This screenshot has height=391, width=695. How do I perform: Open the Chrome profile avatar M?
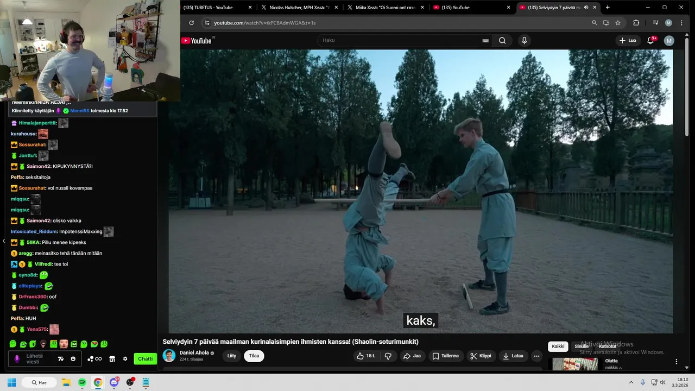[x=668, y=23]
